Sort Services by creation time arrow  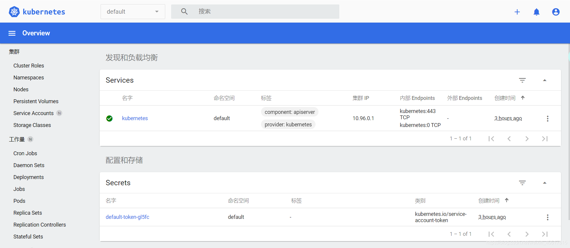[523, 98]
